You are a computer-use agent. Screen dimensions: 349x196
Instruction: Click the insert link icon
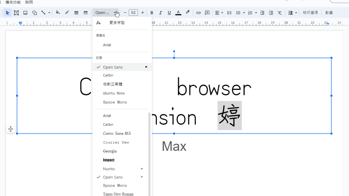pyautogui.click(x=198, y=12)
